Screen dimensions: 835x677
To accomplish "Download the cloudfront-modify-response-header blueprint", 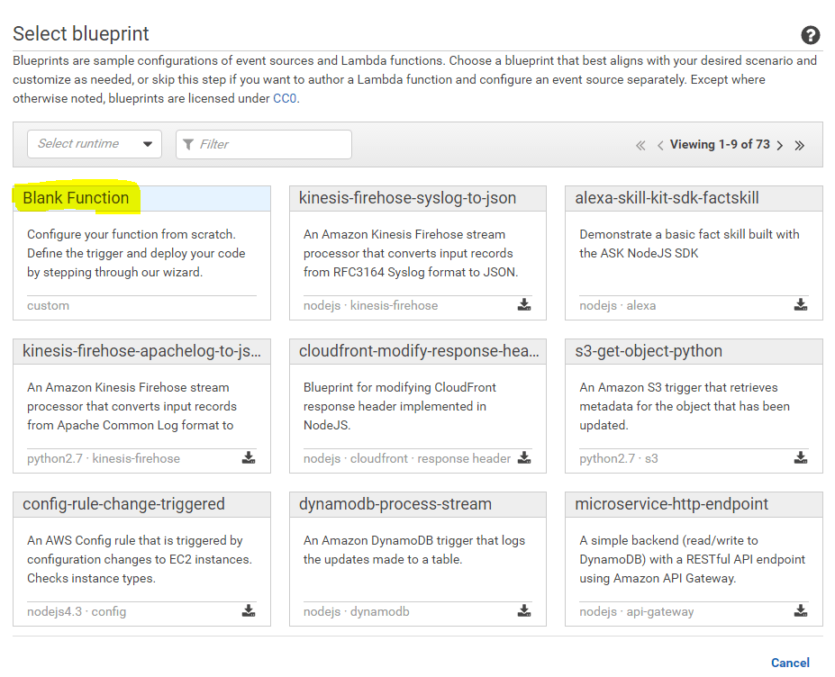I will [524, 457].
